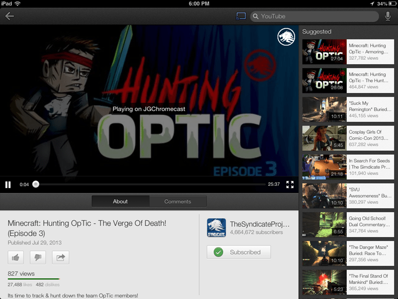This screenshot has height=299, width=398.
Task: Like the video with thumbs up
Action: click(16, 258)
